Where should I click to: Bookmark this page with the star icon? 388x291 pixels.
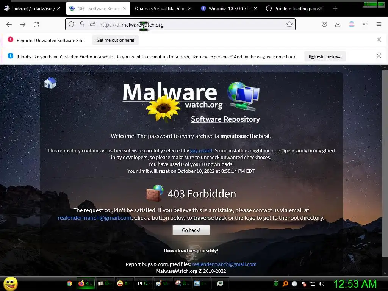point(289,24)
